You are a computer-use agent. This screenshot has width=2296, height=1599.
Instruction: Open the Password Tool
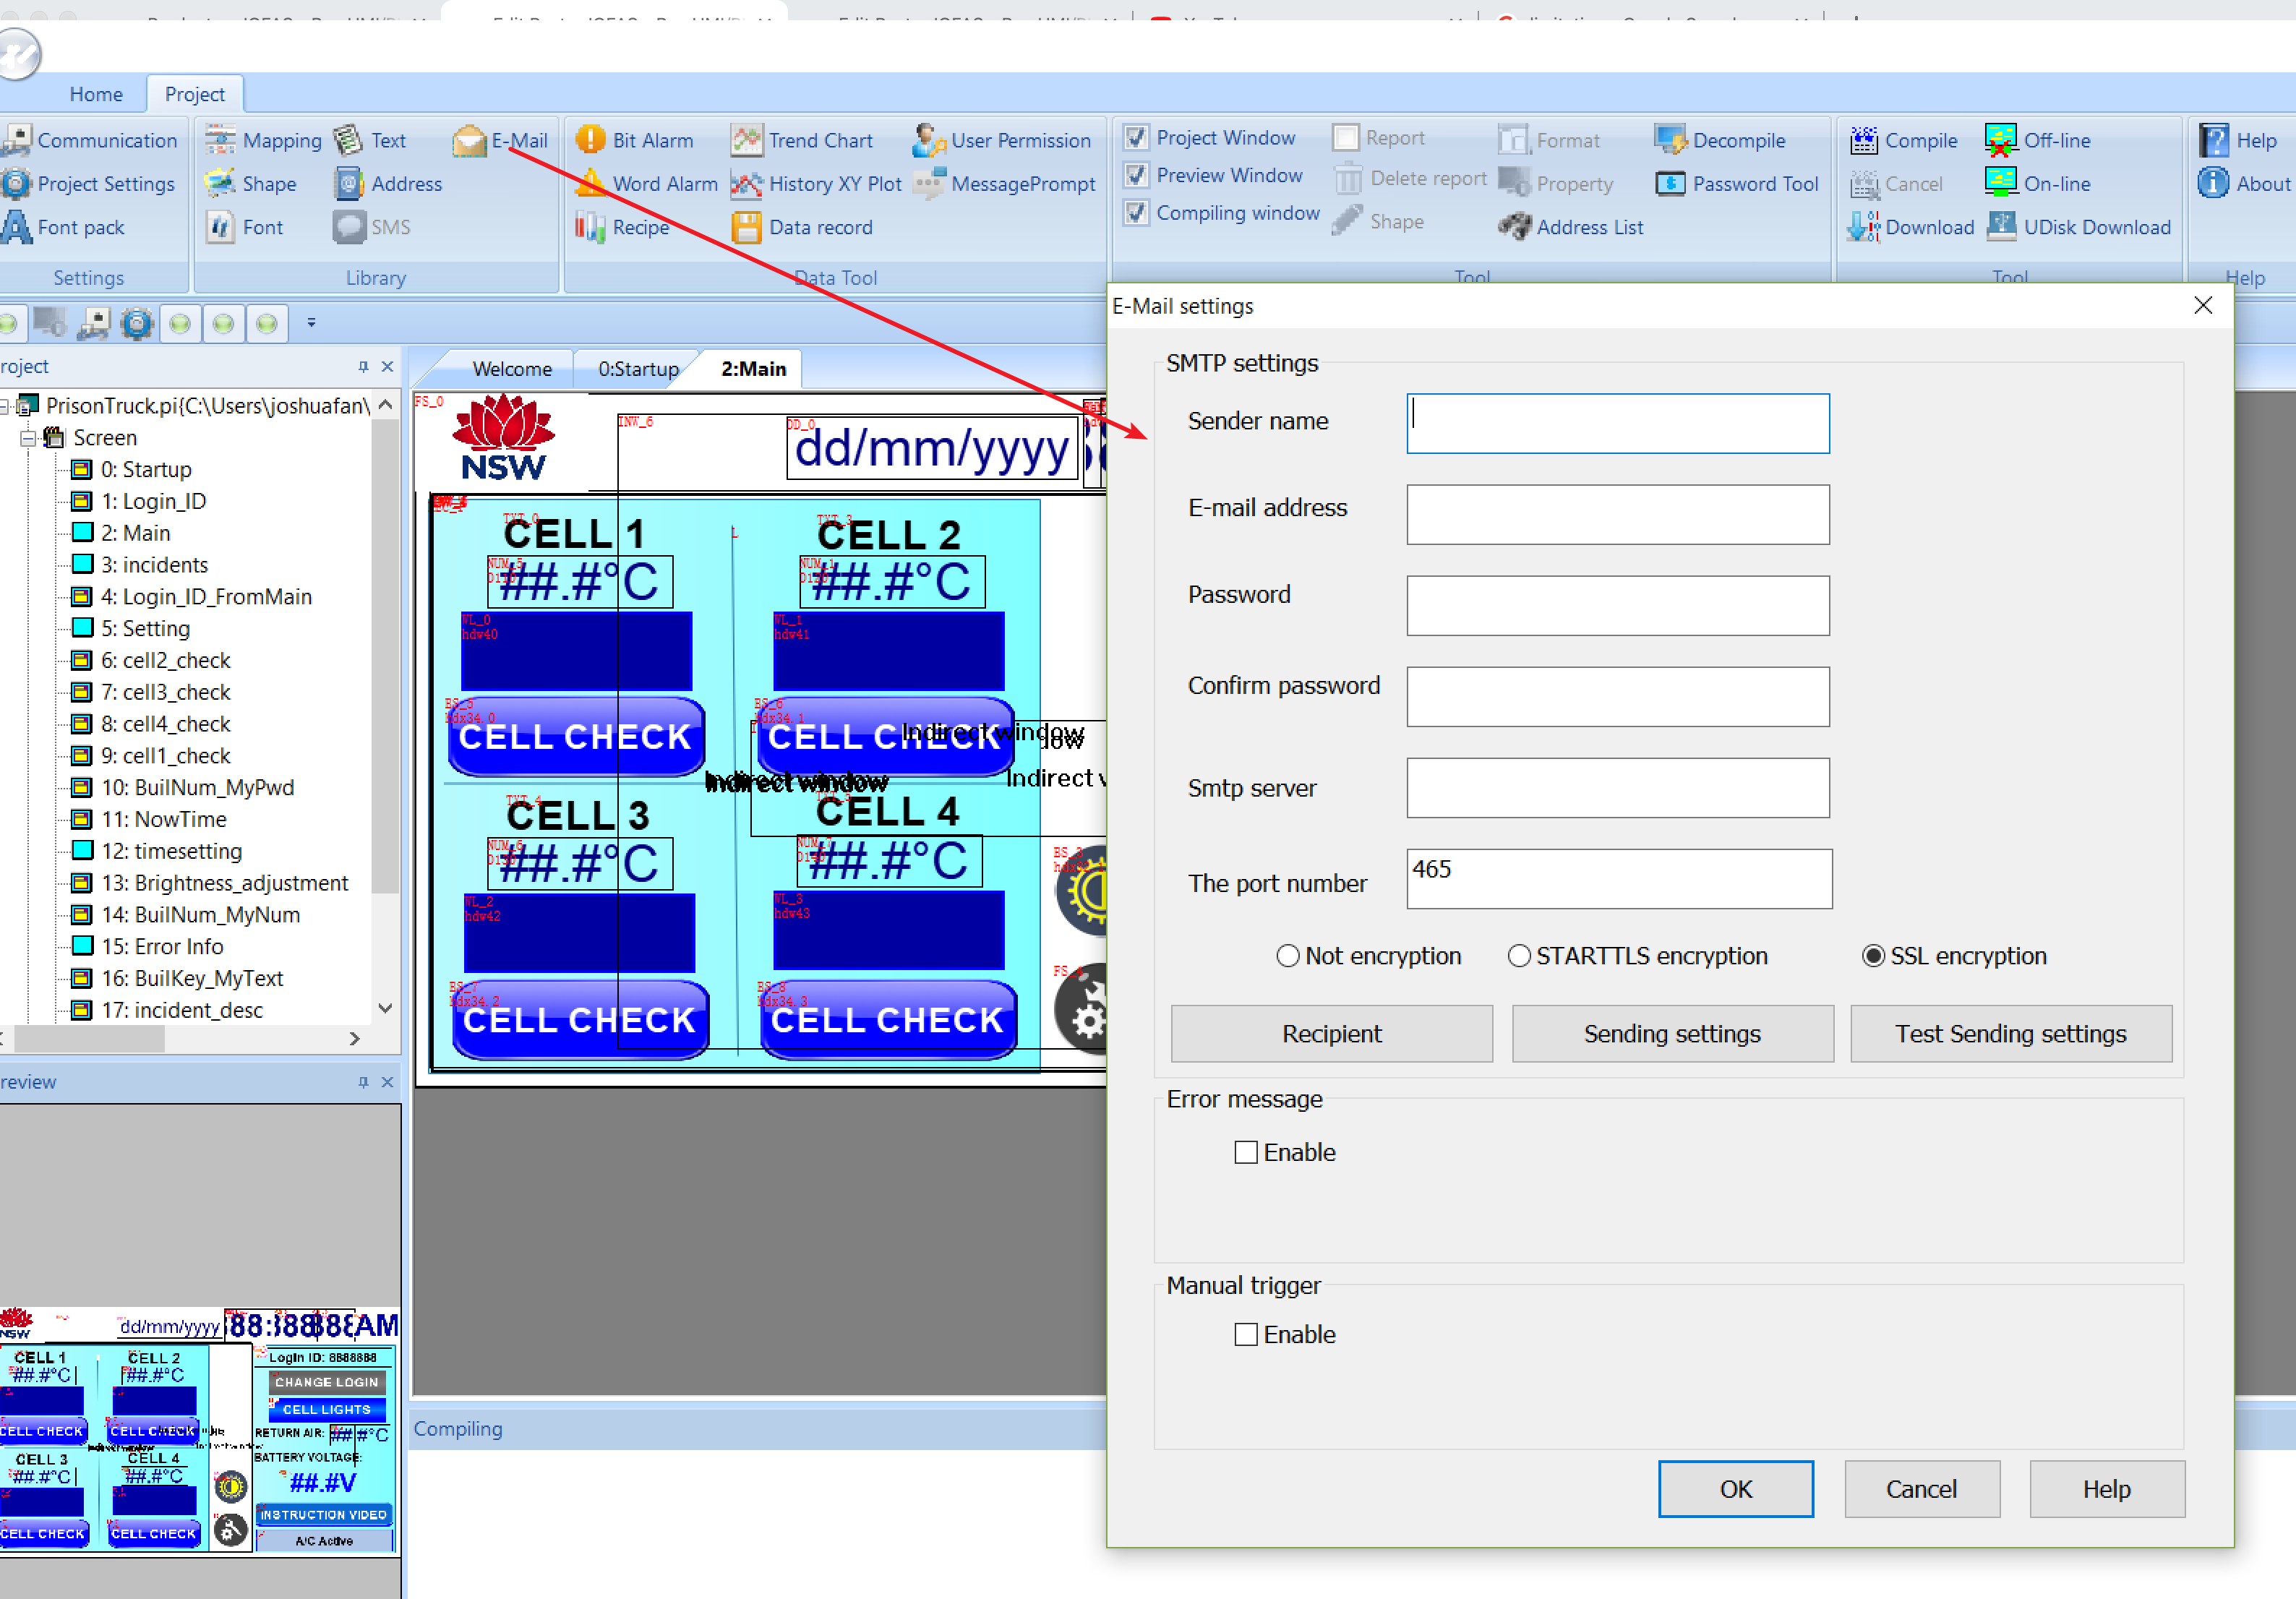coord(1736,184)
